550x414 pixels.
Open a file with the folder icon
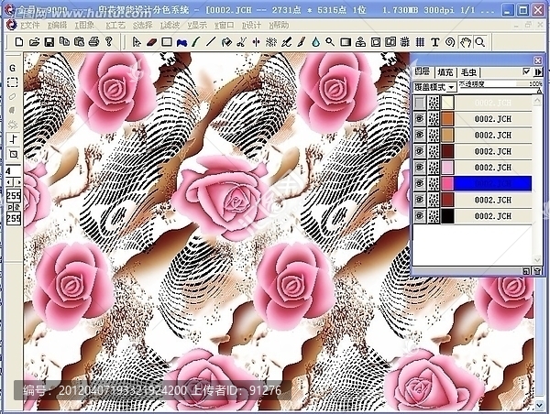[x=34, y=42]
